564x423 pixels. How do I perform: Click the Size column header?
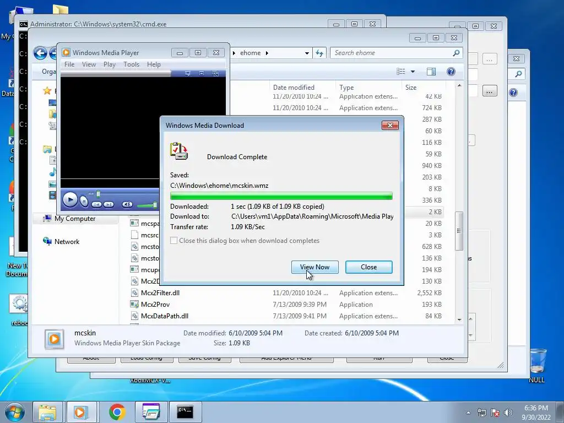pos(411,88)
